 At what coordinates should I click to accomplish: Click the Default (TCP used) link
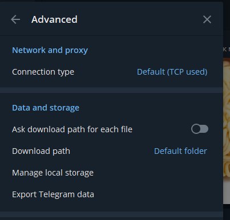(x=172, y=72)
